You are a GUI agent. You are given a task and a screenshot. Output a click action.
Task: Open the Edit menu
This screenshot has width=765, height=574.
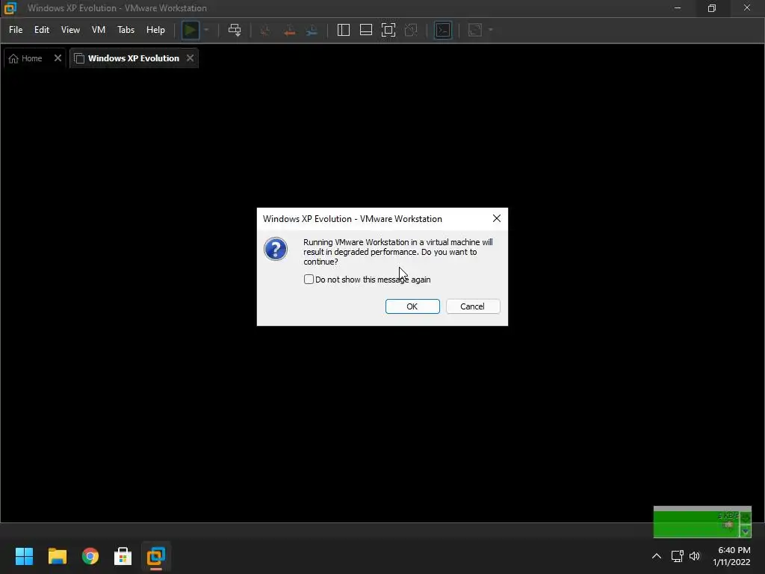(x=42, y=30)
